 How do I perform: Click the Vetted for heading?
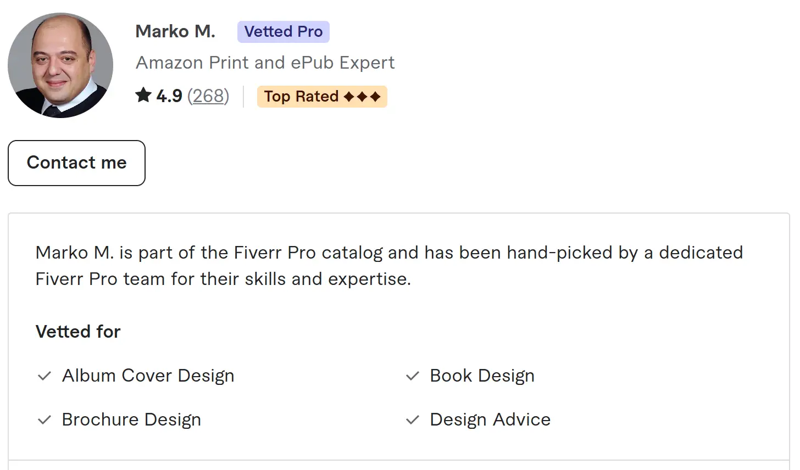point(78,332)
